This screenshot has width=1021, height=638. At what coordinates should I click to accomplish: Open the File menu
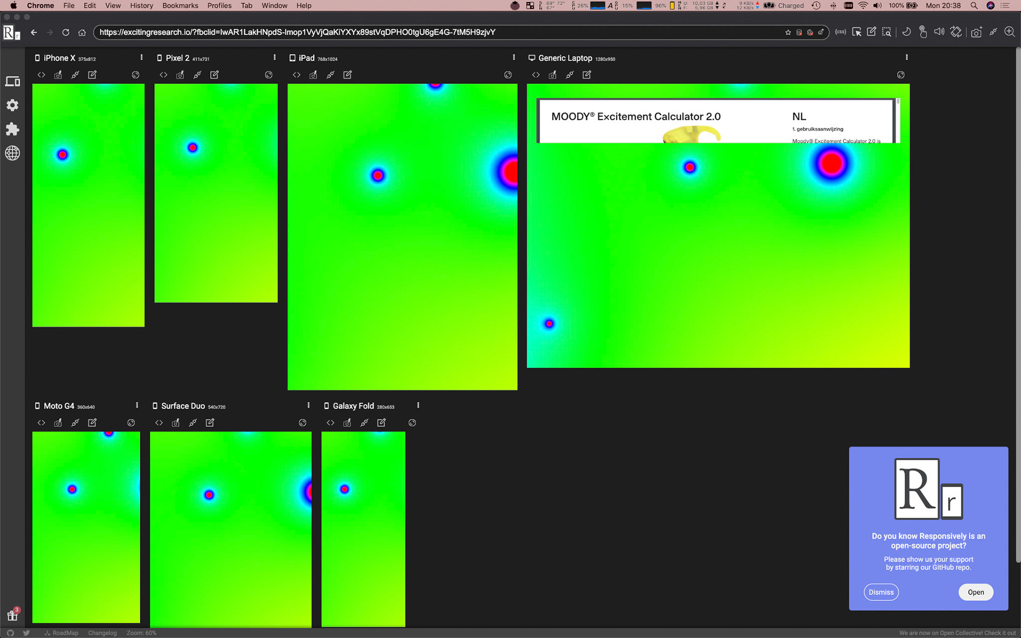coord(69,5)
